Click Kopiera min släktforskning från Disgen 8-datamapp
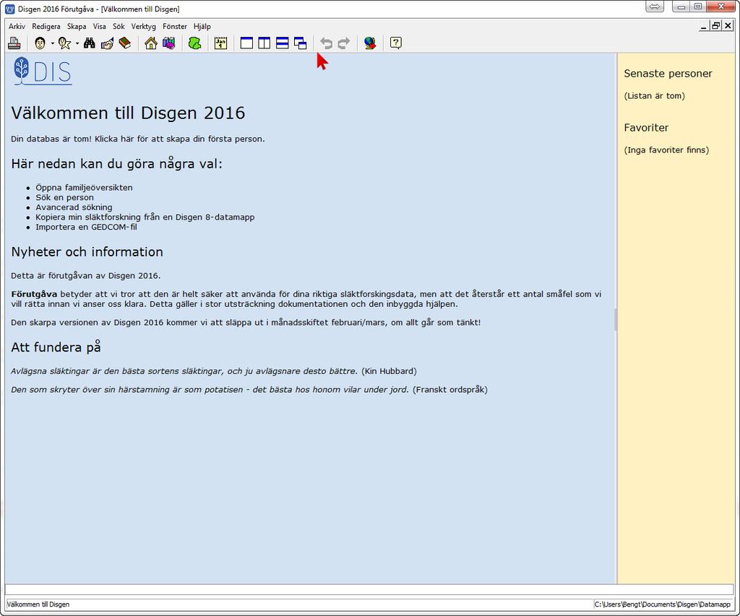 145,217
